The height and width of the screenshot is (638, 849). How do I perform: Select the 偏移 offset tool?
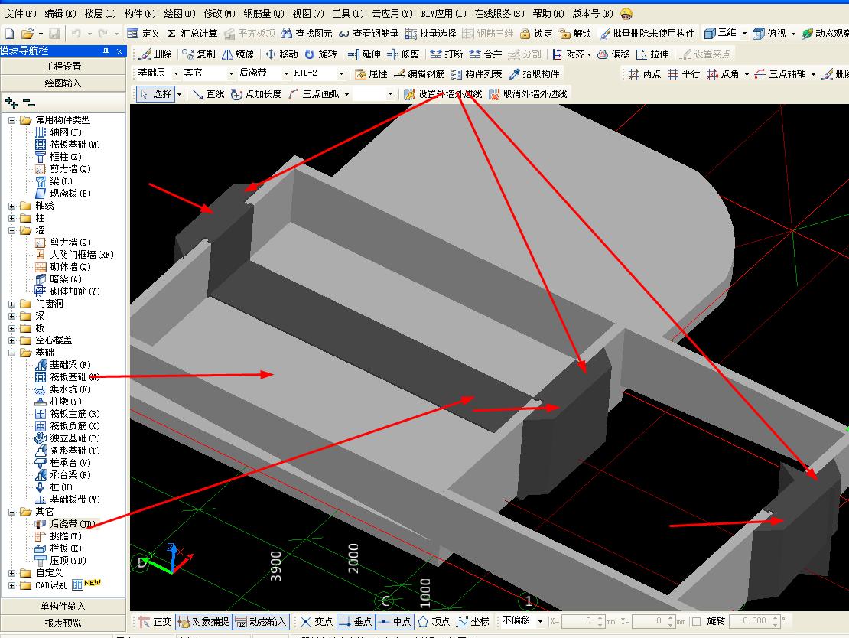(x=614, y=54)
